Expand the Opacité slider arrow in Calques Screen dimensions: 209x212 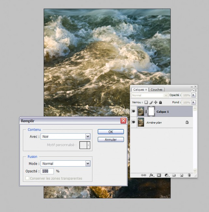[194, 95]
